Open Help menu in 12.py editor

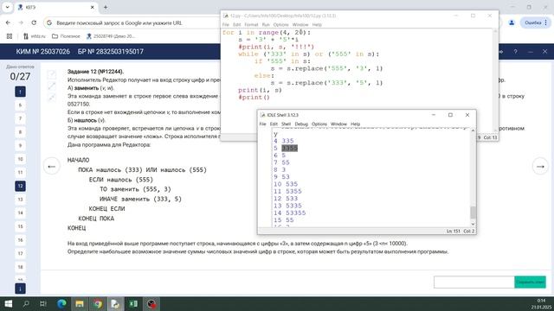317,24
